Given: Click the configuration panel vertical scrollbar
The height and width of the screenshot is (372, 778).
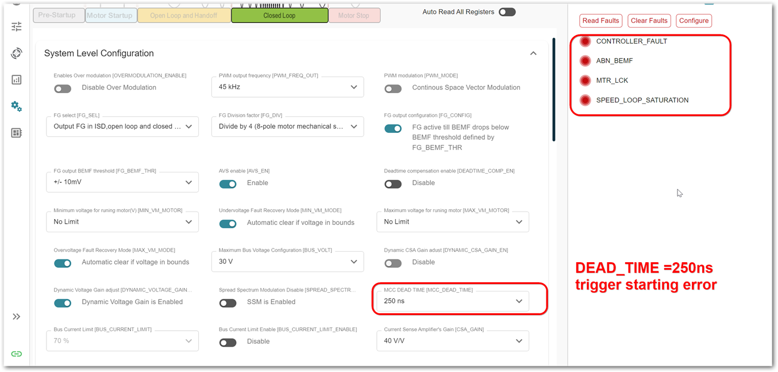Looking at the screenshot, I should (x=554, y=90).
